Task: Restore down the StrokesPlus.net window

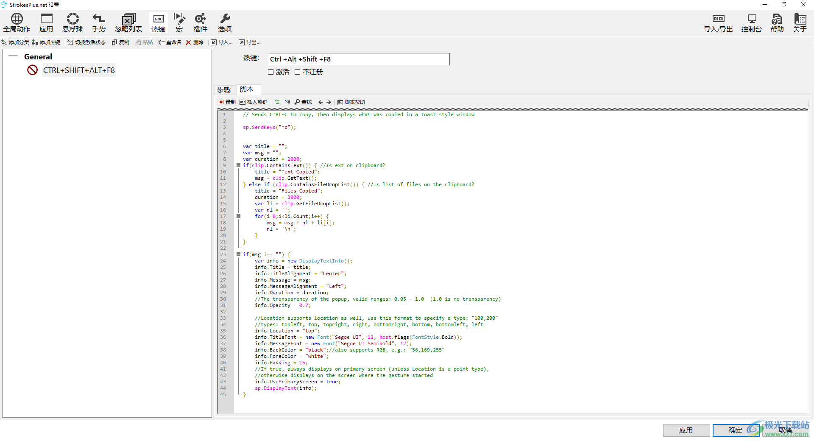Action: (x=784, y=5)
